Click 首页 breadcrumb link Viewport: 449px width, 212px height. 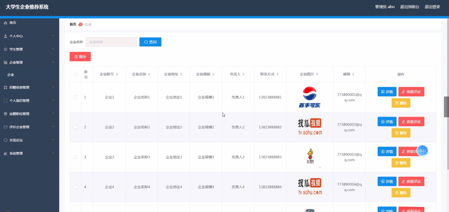coord(73,24)
